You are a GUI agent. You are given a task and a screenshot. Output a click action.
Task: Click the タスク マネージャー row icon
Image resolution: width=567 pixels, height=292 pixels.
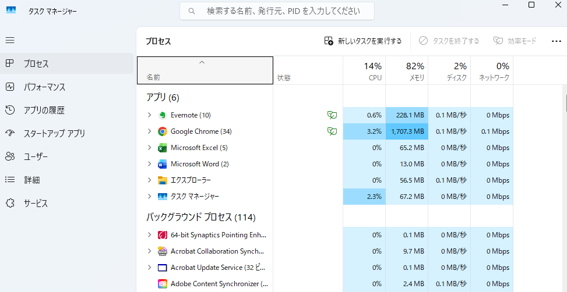[163, 197]
